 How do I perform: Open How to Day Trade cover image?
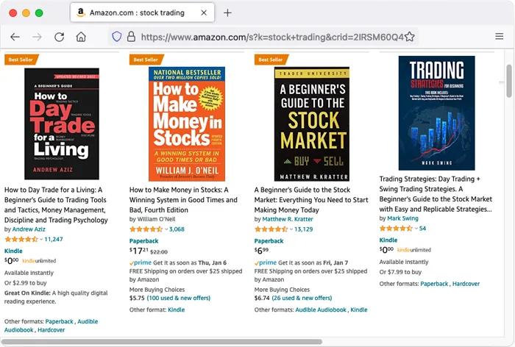click(62, 124)
